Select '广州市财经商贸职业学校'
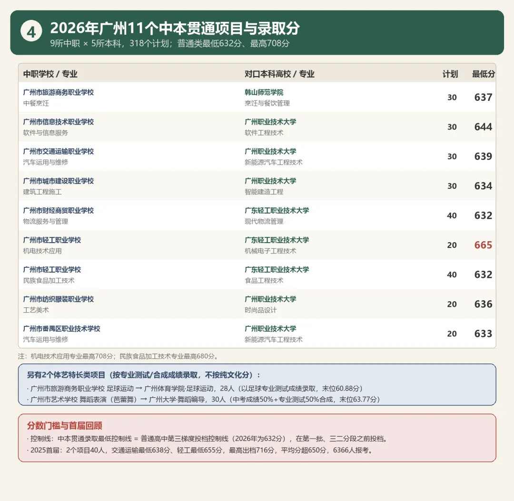Screen dimensions: 514x501 tap(59, 210)
